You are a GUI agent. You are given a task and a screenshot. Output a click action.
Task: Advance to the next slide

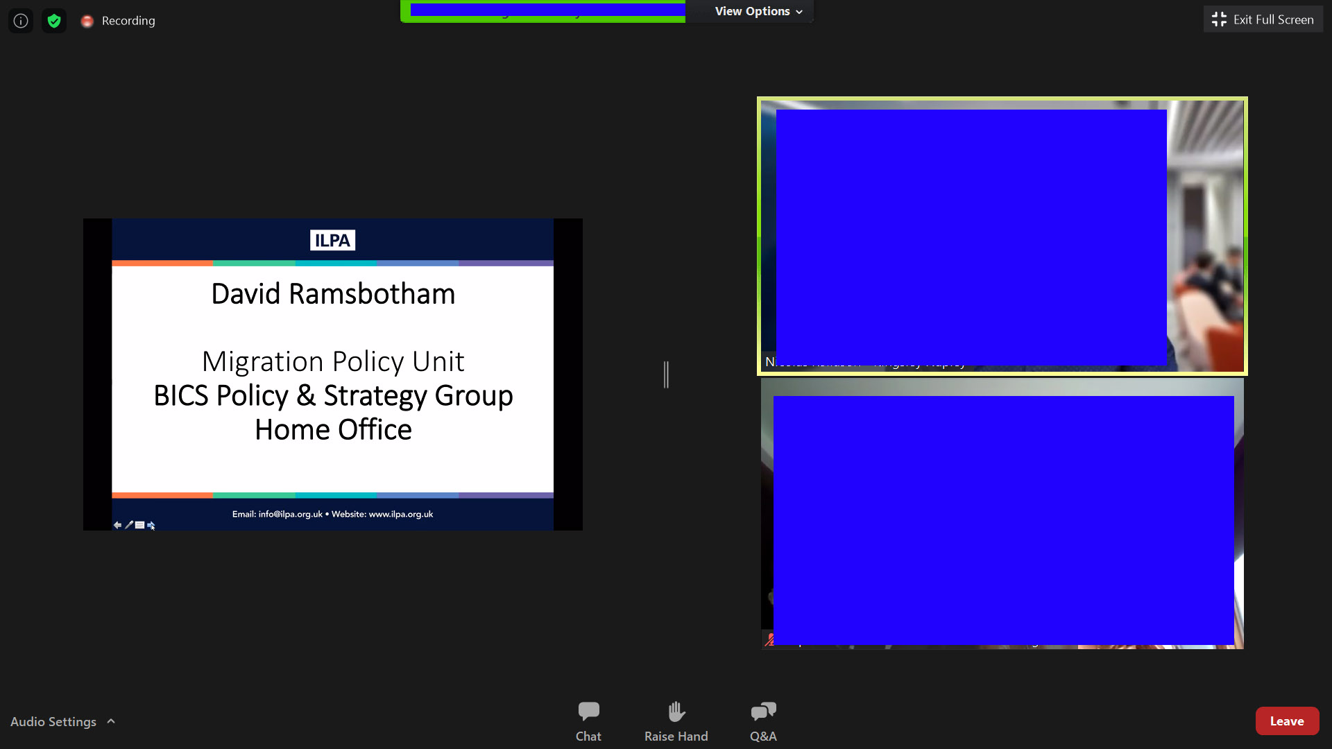pos(151,525)
